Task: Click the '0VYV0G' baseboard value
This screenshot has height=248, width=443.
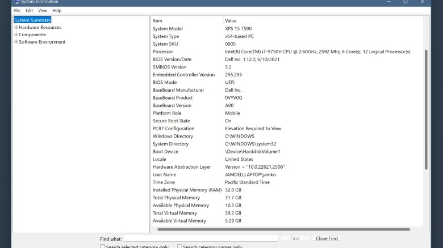Action: click(233, 98)
